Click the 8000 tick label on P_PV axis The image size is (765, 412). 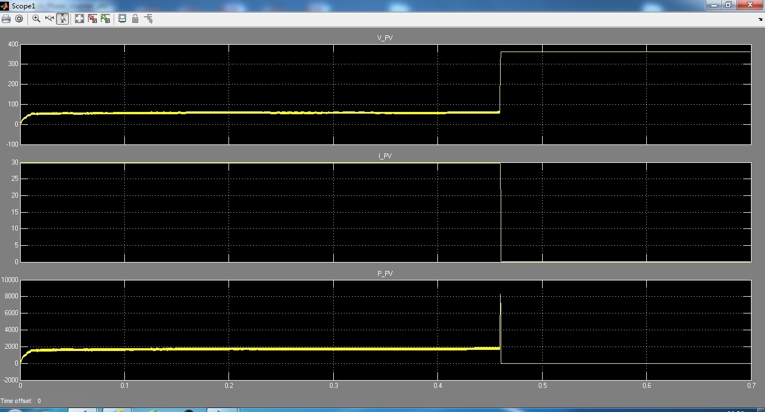coord(12,297)
